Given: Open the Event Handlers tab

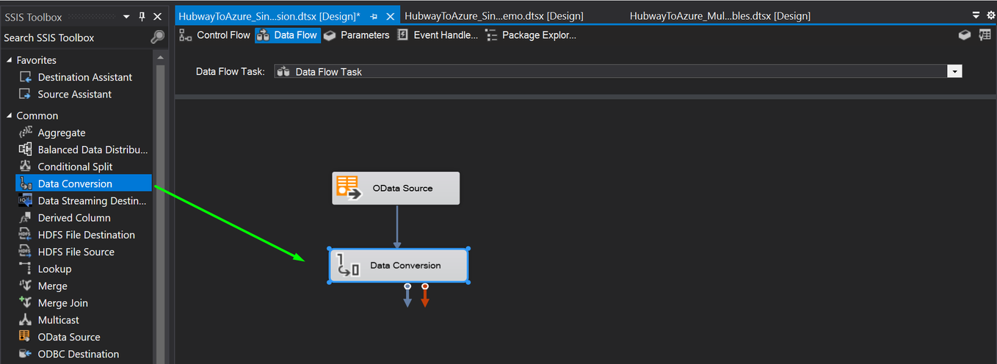Looking at the screenshot, I should (438, 35).
